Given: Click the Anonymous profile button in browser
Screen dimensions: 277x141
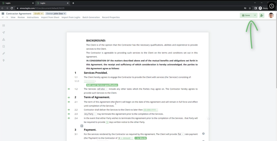Looking at the screenshot, I should coord(263,8).
